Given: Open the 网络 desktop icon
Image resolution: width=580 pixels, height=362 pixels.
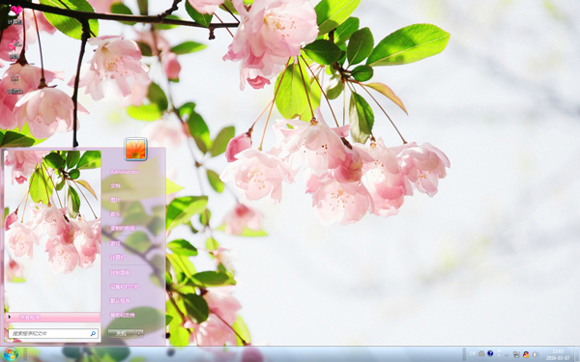Looking at the screenshot, I should coord(14,50).
